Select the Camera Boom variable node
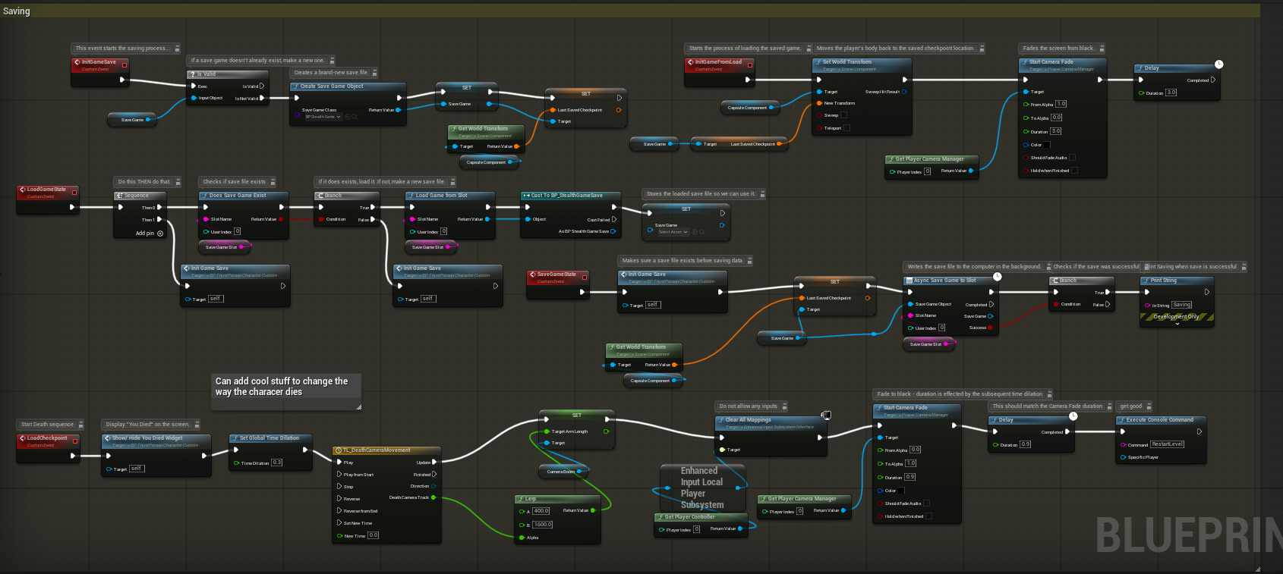This screenshot has width=1283, height=574. (563, 472)
